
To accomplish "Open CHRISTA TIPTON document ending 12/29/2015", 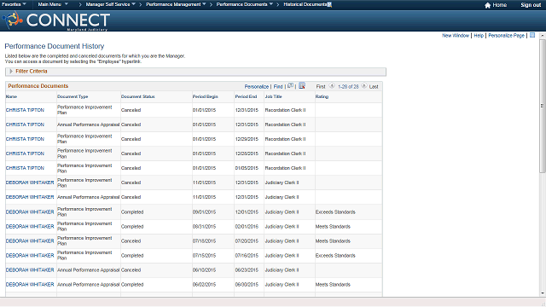I will tap(25, 139).
